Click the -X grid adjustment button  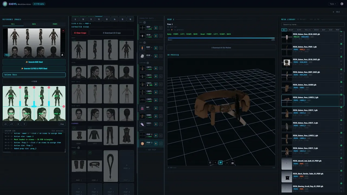tap(18, 124)
